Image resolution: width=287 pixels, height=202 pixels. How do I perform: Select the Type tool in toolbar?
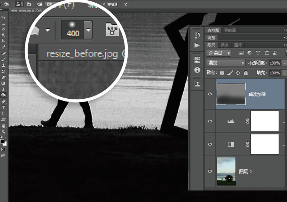point(4,107)
